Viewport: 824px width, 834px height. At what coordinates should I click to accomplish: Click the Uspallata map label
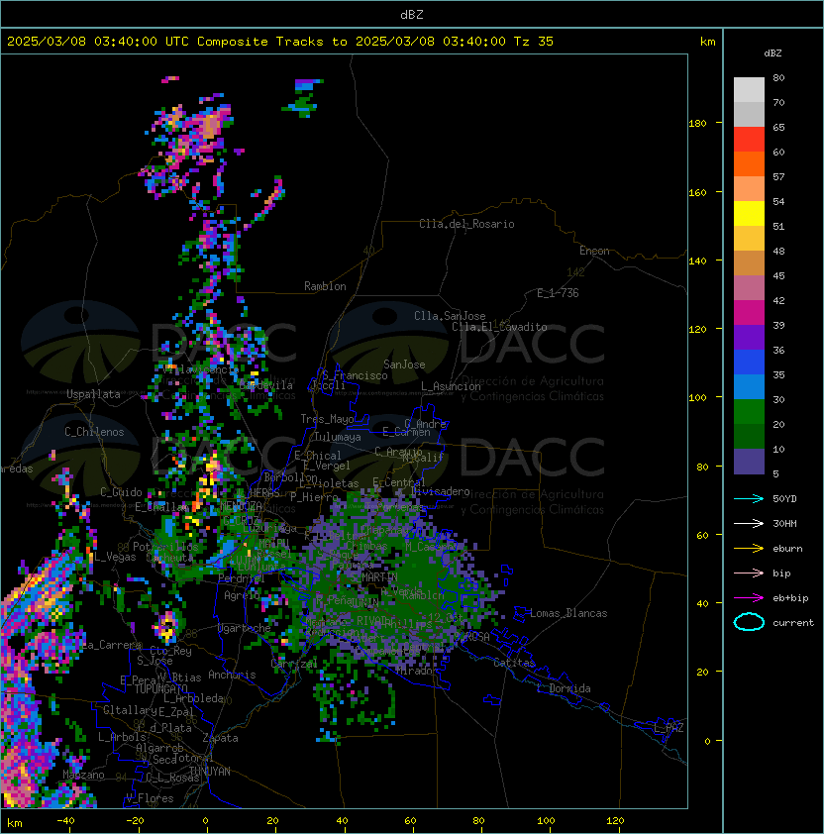point(93,394)
